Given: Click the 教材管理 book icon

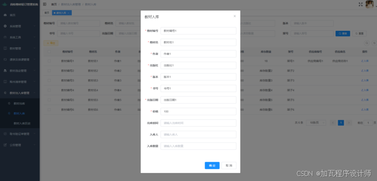Looking at the screenshot, I should 5,48.
